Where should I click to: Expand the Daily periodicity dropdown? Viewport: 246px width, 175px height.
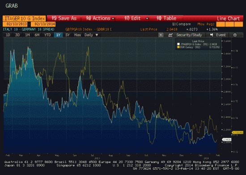(91, 35)
